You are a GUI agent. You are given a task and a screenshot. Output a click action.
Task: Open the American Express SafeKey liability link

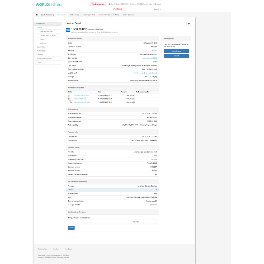[x=145, y=73]
